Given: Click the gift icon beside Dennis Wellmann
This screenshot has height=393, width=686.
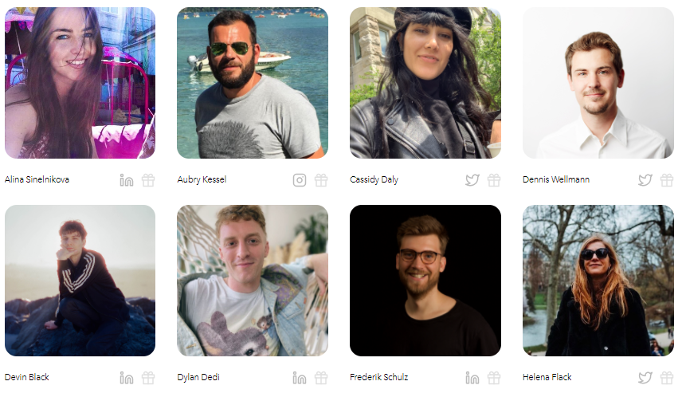Looking at the screenshot, I should [x=667, y=180].
